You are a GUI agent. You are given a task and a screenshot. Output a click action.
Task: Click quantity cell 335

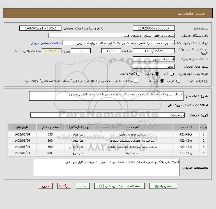(x=50, y=134)
